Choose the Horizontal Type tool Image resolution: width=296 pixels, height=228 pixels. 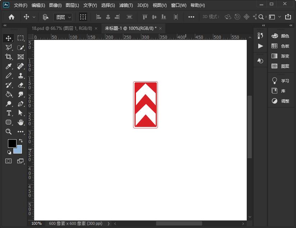(9, 113)
